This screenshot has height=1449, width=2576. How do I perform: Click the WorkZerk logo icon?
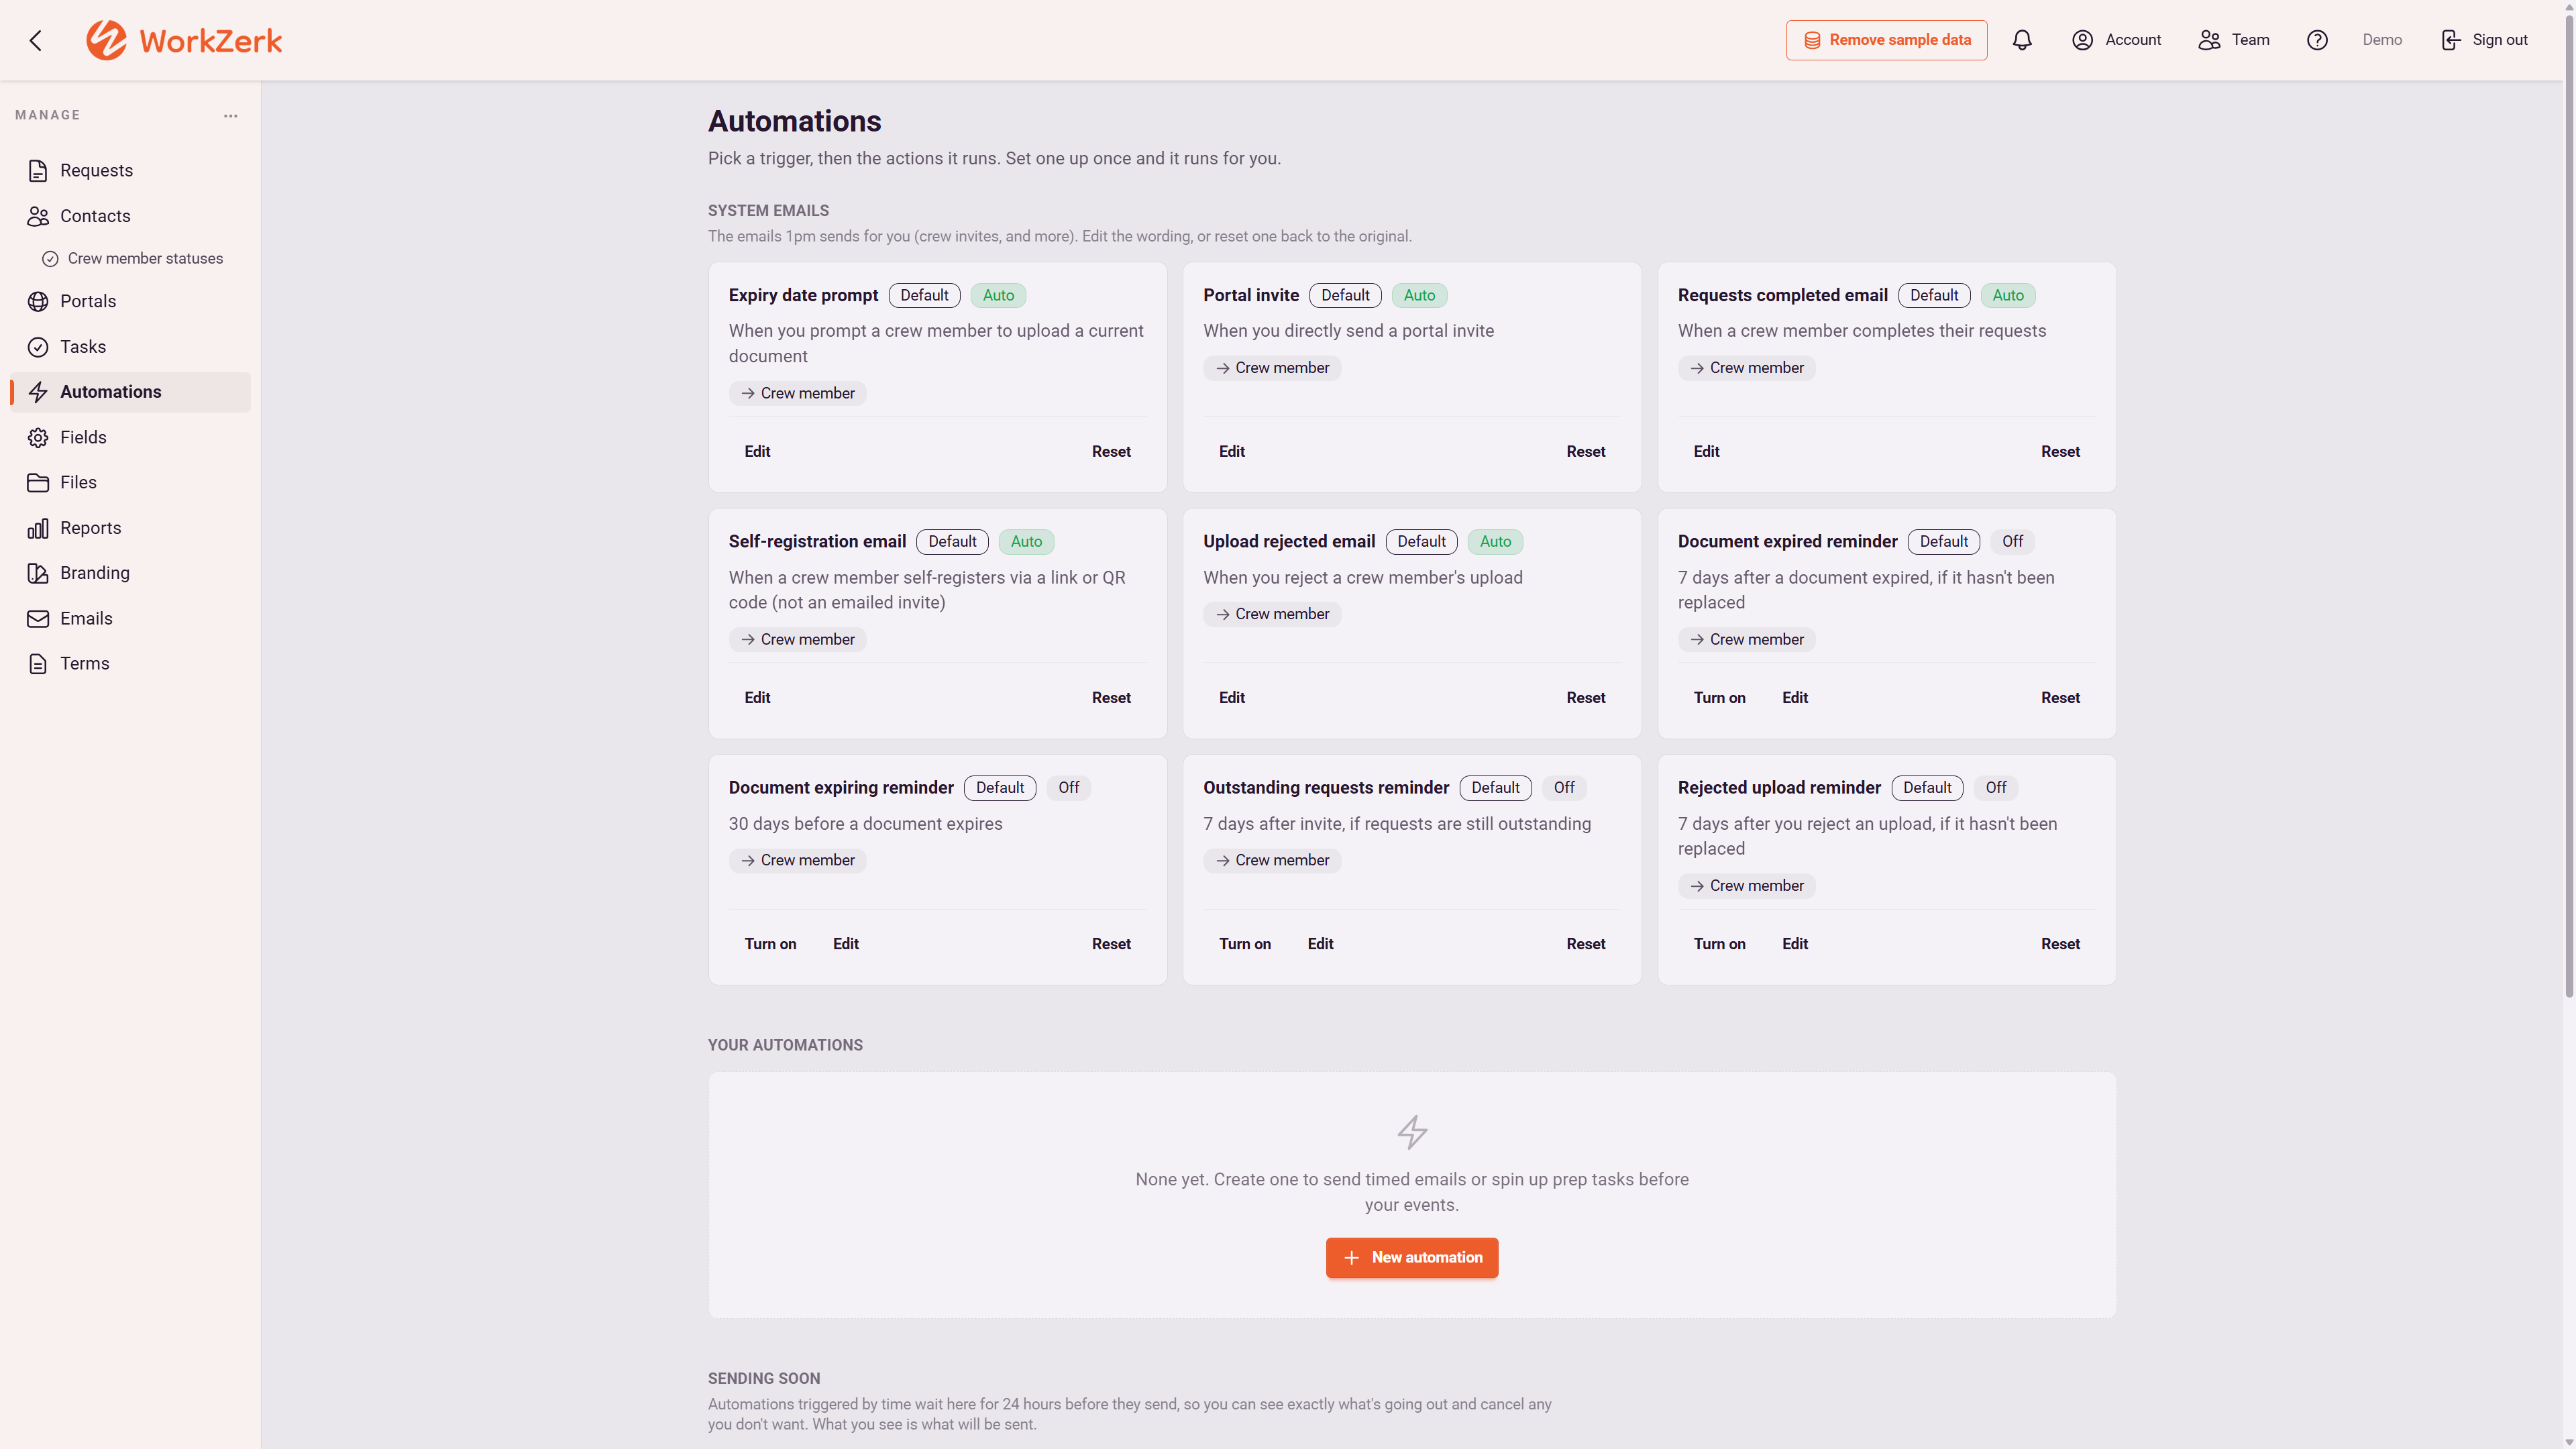(x=106, y=40)
